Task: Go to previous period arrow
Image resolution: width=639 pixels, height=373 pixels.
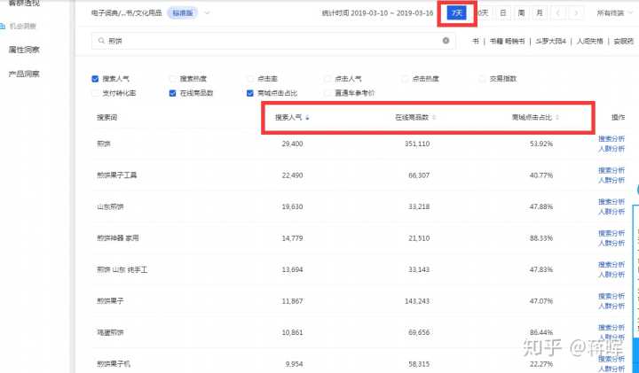Action: pos(558,13)
